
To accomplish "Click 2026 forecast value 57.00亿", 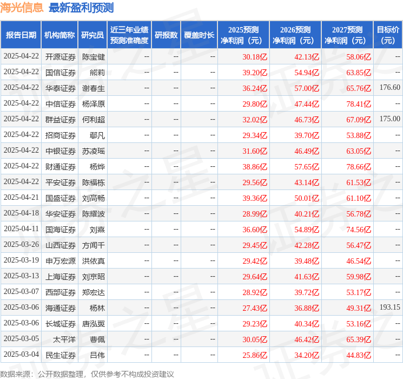I will (x=307, y=88).
